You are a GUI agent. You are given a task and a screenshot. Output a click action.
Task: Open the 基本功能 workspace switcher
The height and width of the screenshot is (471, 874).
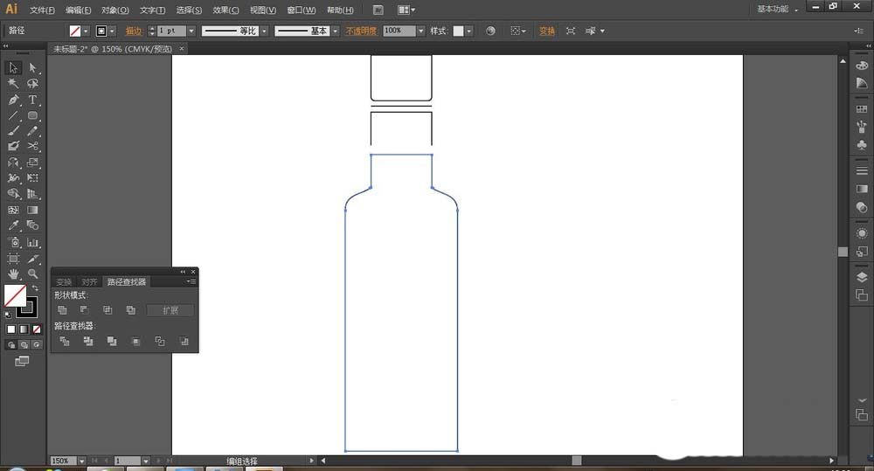776,9
